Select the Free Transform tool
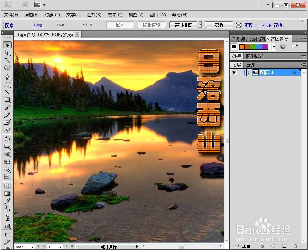This screenshot has width=308, height=250. [x=7, y=162]
